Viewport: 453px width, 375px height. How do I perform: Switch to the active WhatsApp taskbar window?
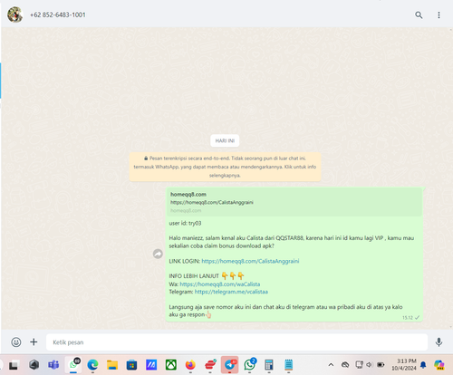(x=73, y=365)
